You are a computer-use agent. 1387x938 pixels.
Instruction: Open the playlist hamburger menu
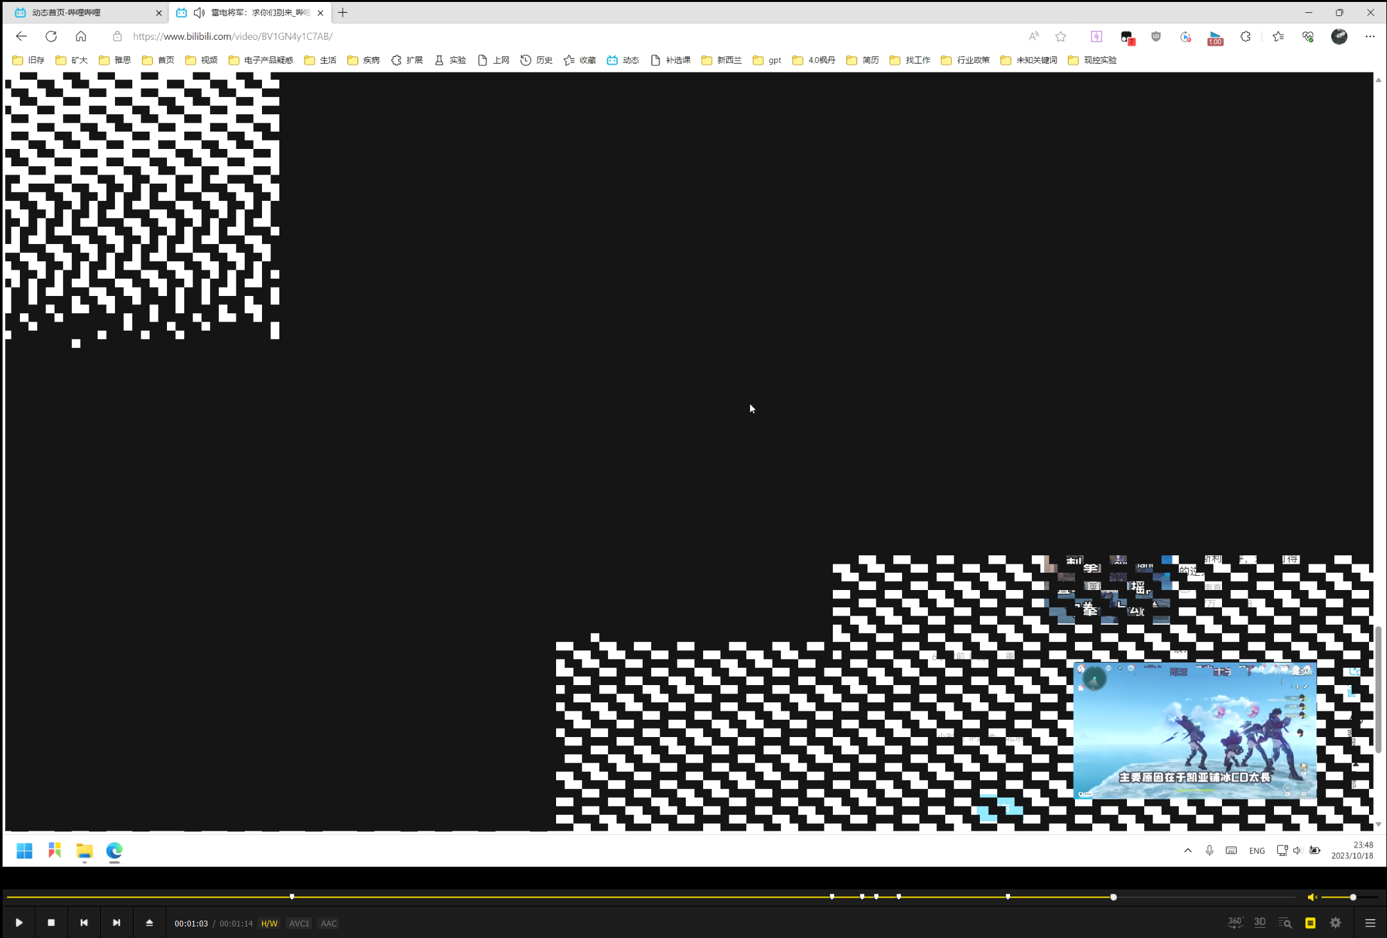[1369, 922]
